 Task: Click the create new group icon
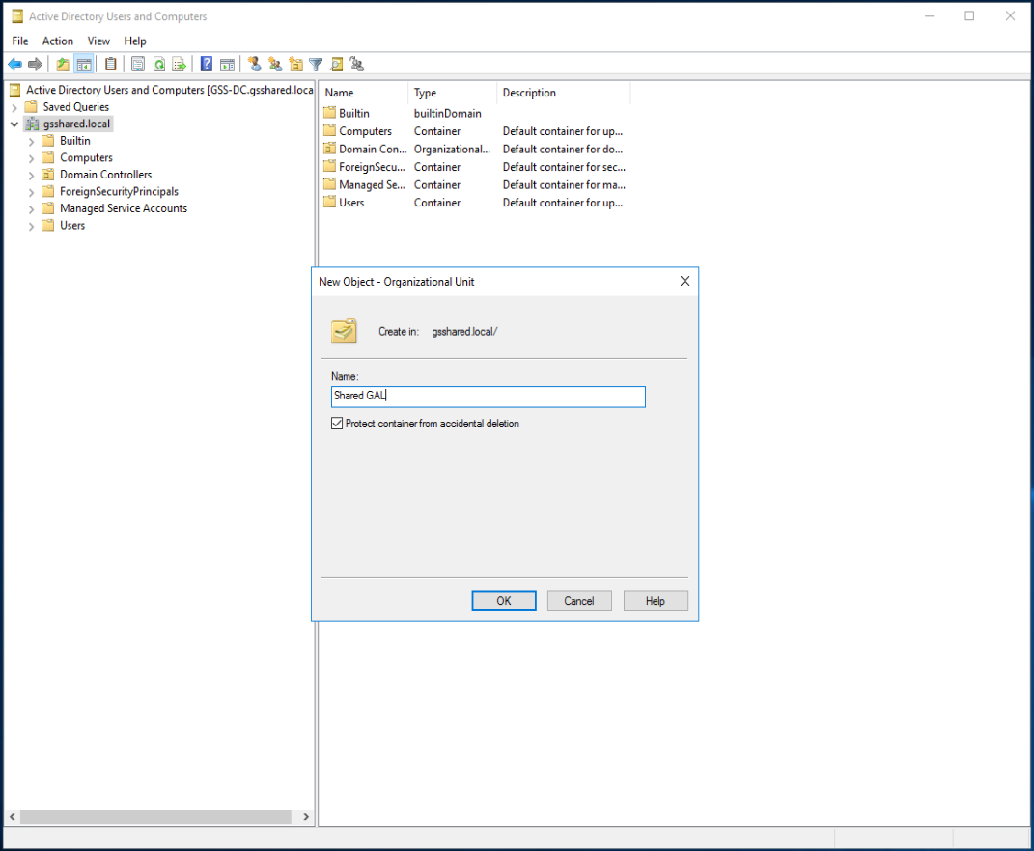coord(275,65)
